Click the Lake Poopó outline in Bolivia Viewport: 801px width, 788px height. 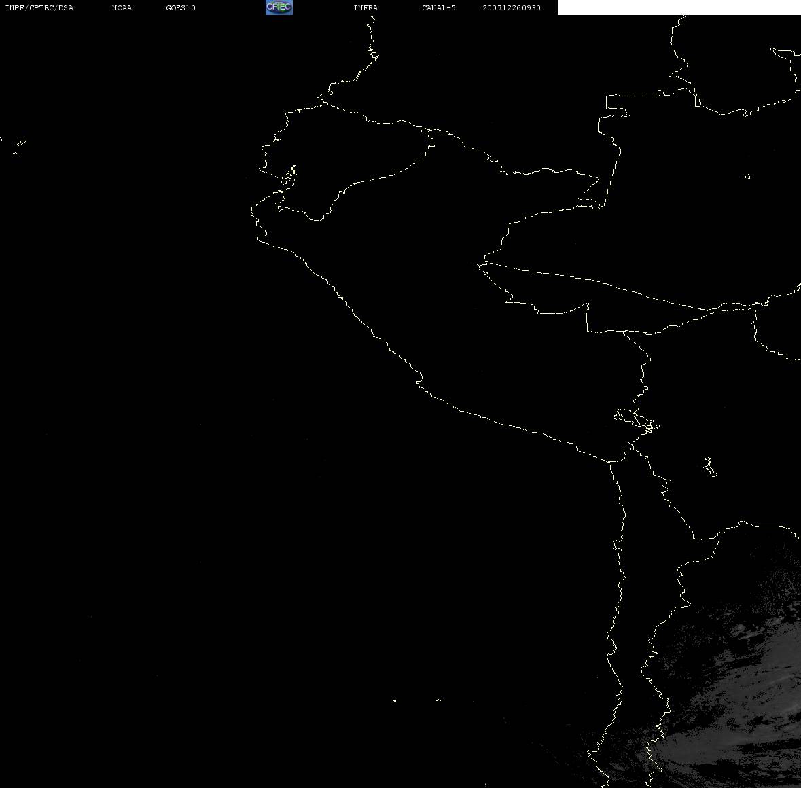click(710, 467)
